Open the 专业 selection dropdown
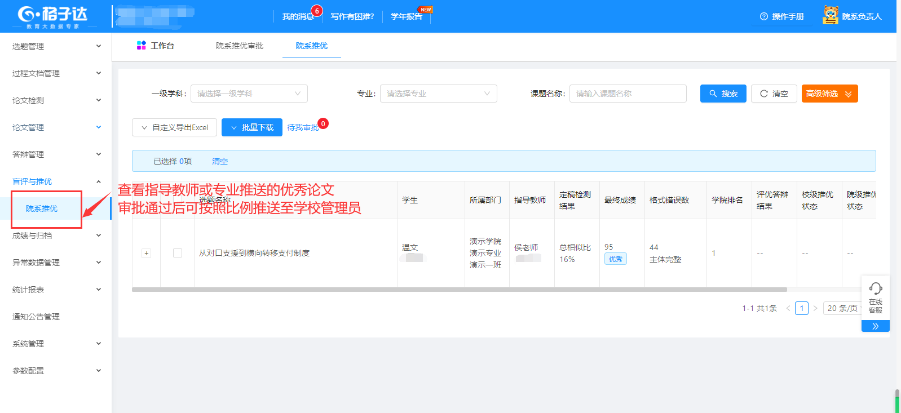 tap(439, 94)
